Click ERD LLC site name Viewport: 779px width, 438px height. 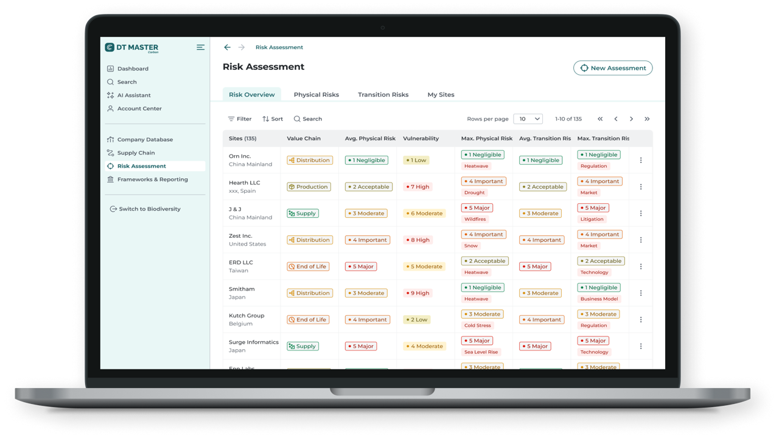pos(240,263)
